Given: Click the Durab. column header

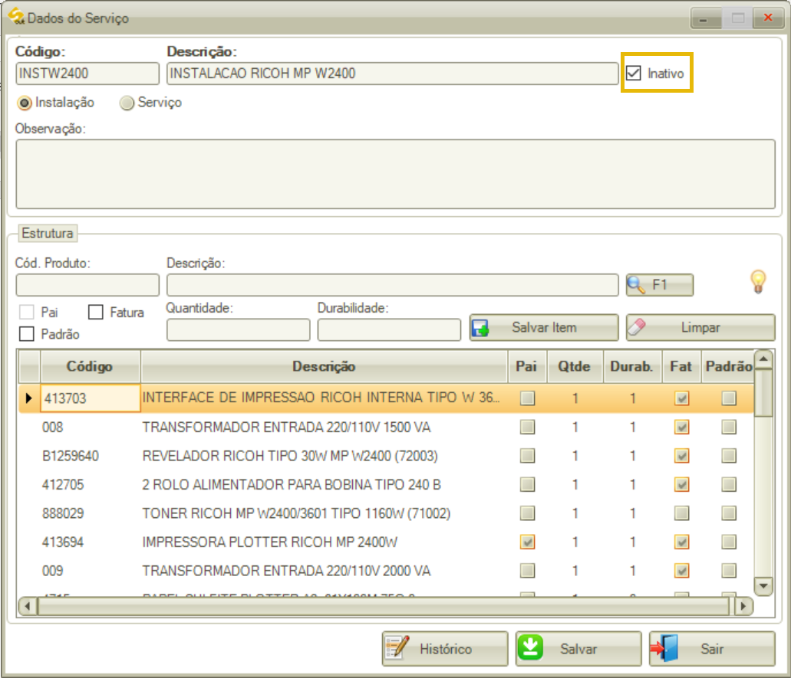Looking at the screenshot, I should 632,367.
